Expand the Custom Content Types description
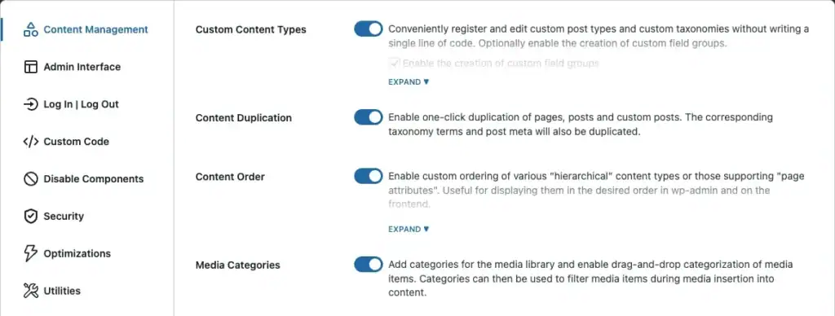 coord(409,82)
